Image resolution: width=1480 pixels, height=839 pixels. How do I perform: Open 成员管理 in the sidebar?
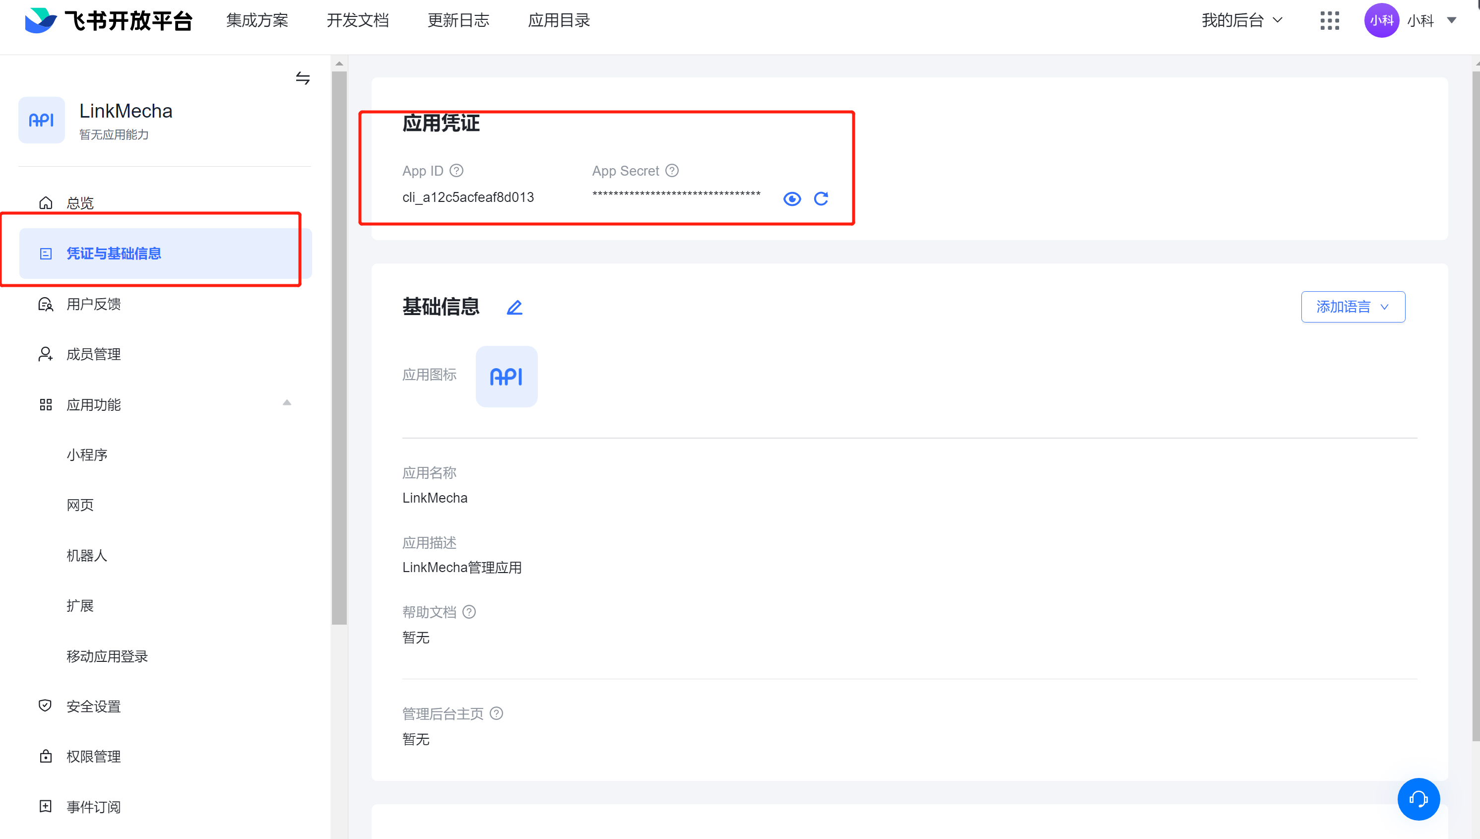pyautogui.click(x=93, y=354)
